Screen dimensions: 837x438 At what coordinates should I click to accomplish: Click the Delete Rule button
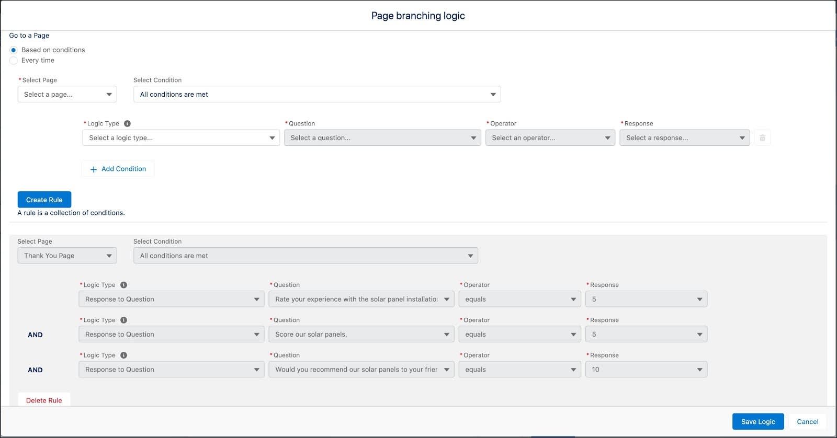pos(44,400)
